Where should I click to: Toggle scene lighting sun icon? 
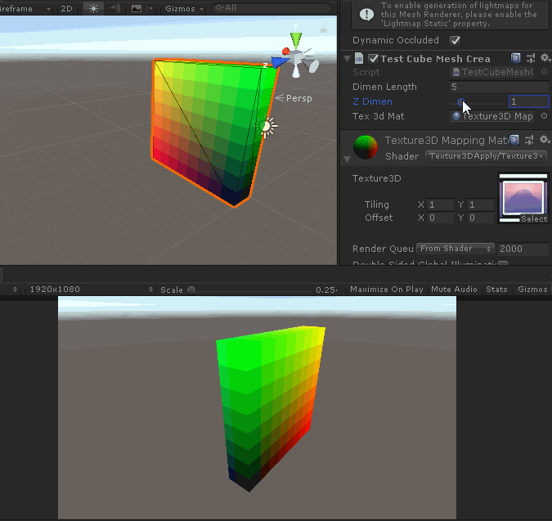click(93, 8)
